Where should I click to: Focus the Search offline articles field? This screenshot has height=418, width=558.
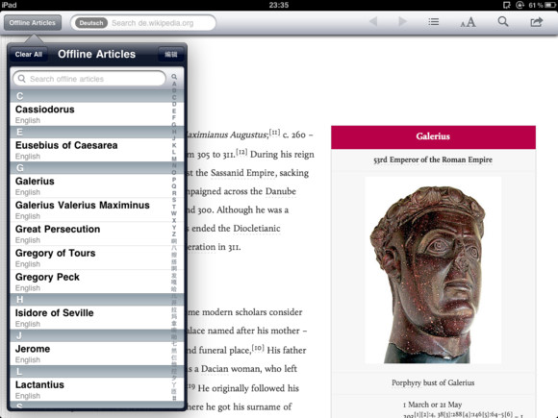tap(89, 79)
